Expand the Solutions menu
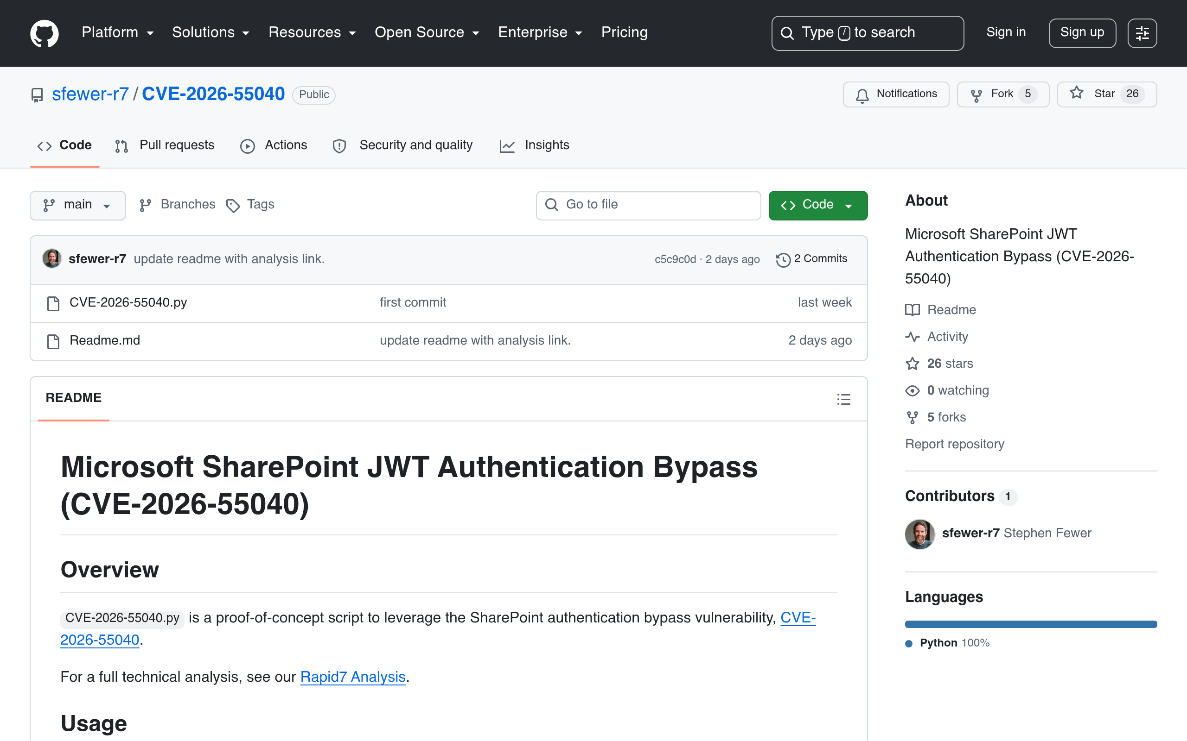 pos(211,32)
